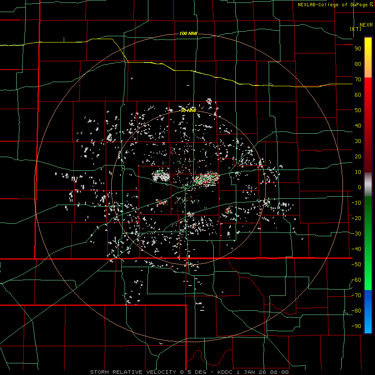Image resolution: width=375 pixels, height=375 pixels.
Task: Click the NEXR label above color scale
Action: (366, 25)
